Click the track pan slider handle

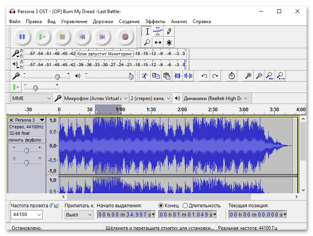tap(27, 163)
